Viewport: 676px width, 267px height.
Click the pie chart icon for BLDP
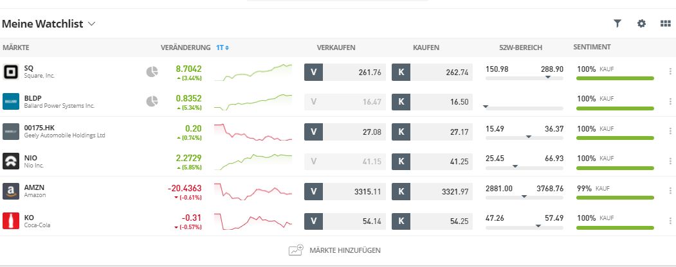click(152, 101)
